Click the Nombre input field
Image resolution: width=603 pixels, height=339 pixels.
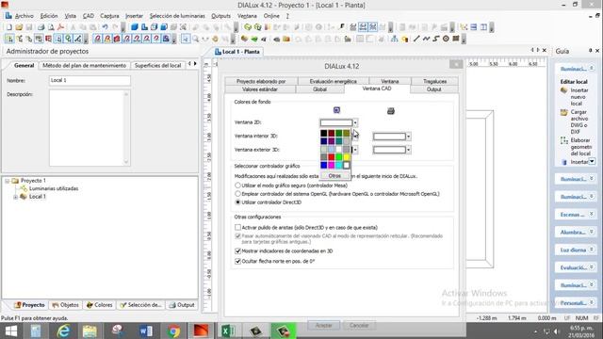90,80
